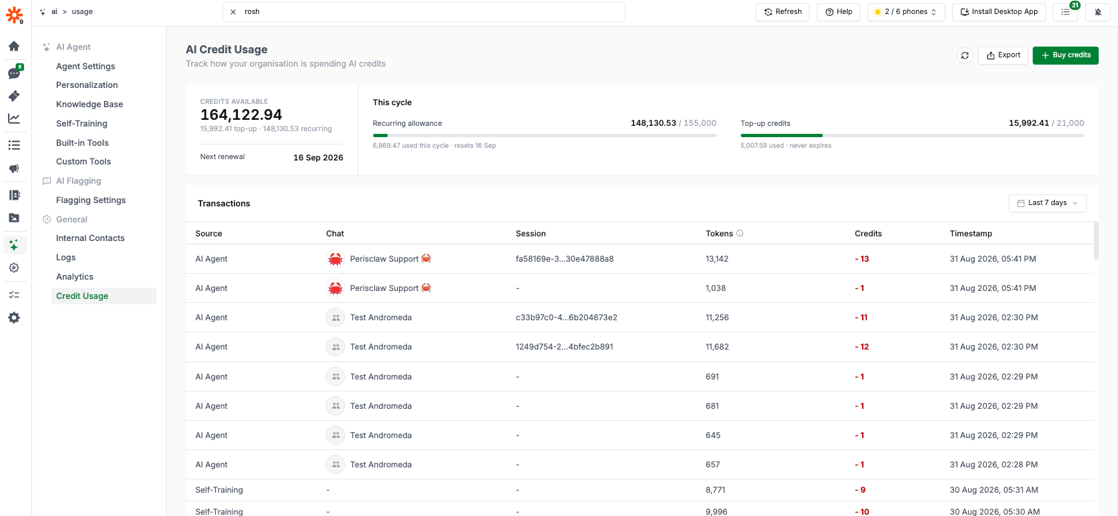
Task: Click the Timestamp column header
Action: tap(971, 234)
